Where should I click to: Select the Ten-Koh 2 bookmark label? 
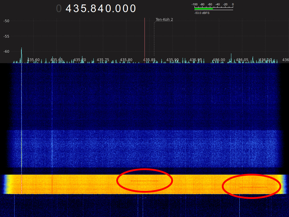(164, 20)
